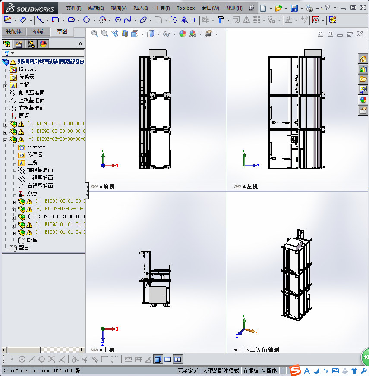Open the ConfigurationManager tab

[31, 44]
